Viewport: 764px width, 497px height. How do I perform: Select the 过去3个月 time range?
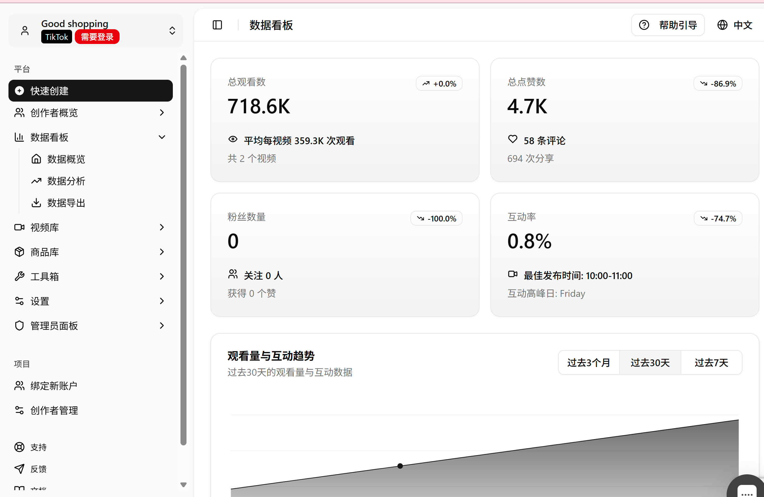click(x=588, y=362)
